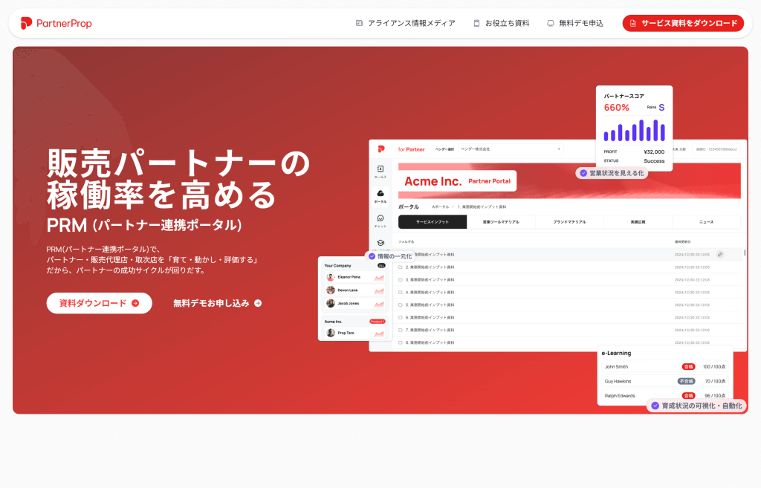
Task: Click the 資料ダウンロード button
Action: click(x=99, y=303)
